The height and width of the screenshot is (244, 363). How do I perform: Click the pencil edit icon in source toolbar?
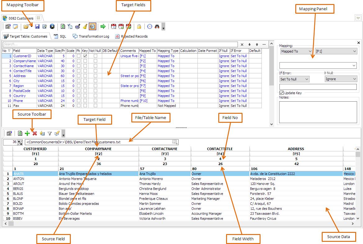click(57, 133)
